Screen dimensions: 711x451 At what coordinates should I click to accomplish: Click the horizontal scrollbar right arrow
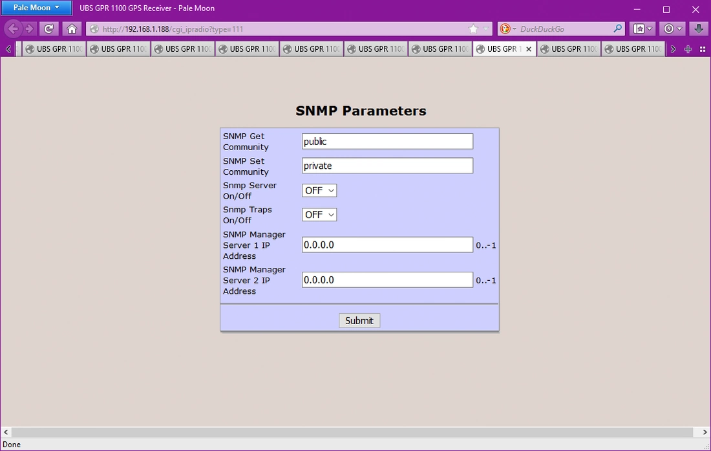(x=705, y=432)
